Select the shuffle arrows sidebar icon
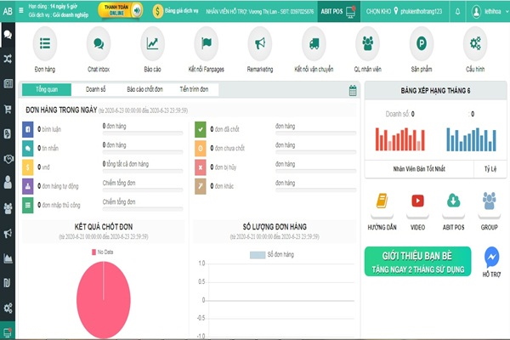 8,59
